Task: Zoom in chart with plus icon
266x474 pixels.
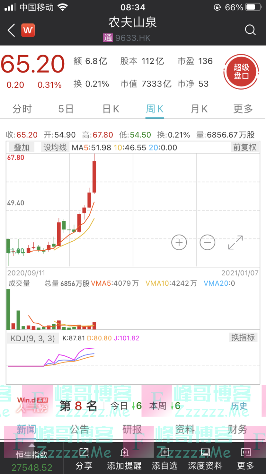Action: [179, 242]
